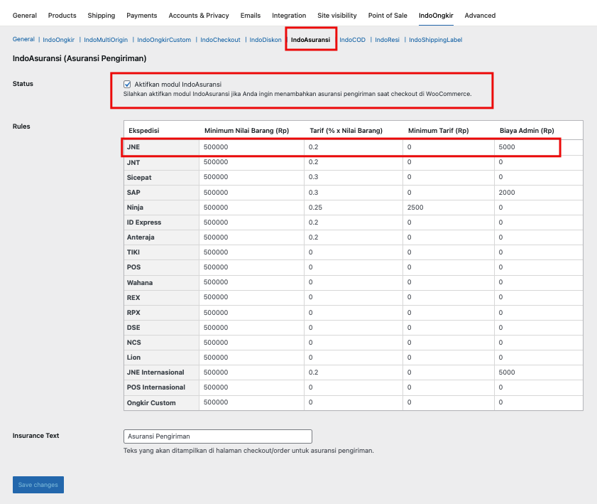The height and width of the screenshot is (504, 597).
Task: Open the IndoResi sub-section link
Action: pos(387,40)
